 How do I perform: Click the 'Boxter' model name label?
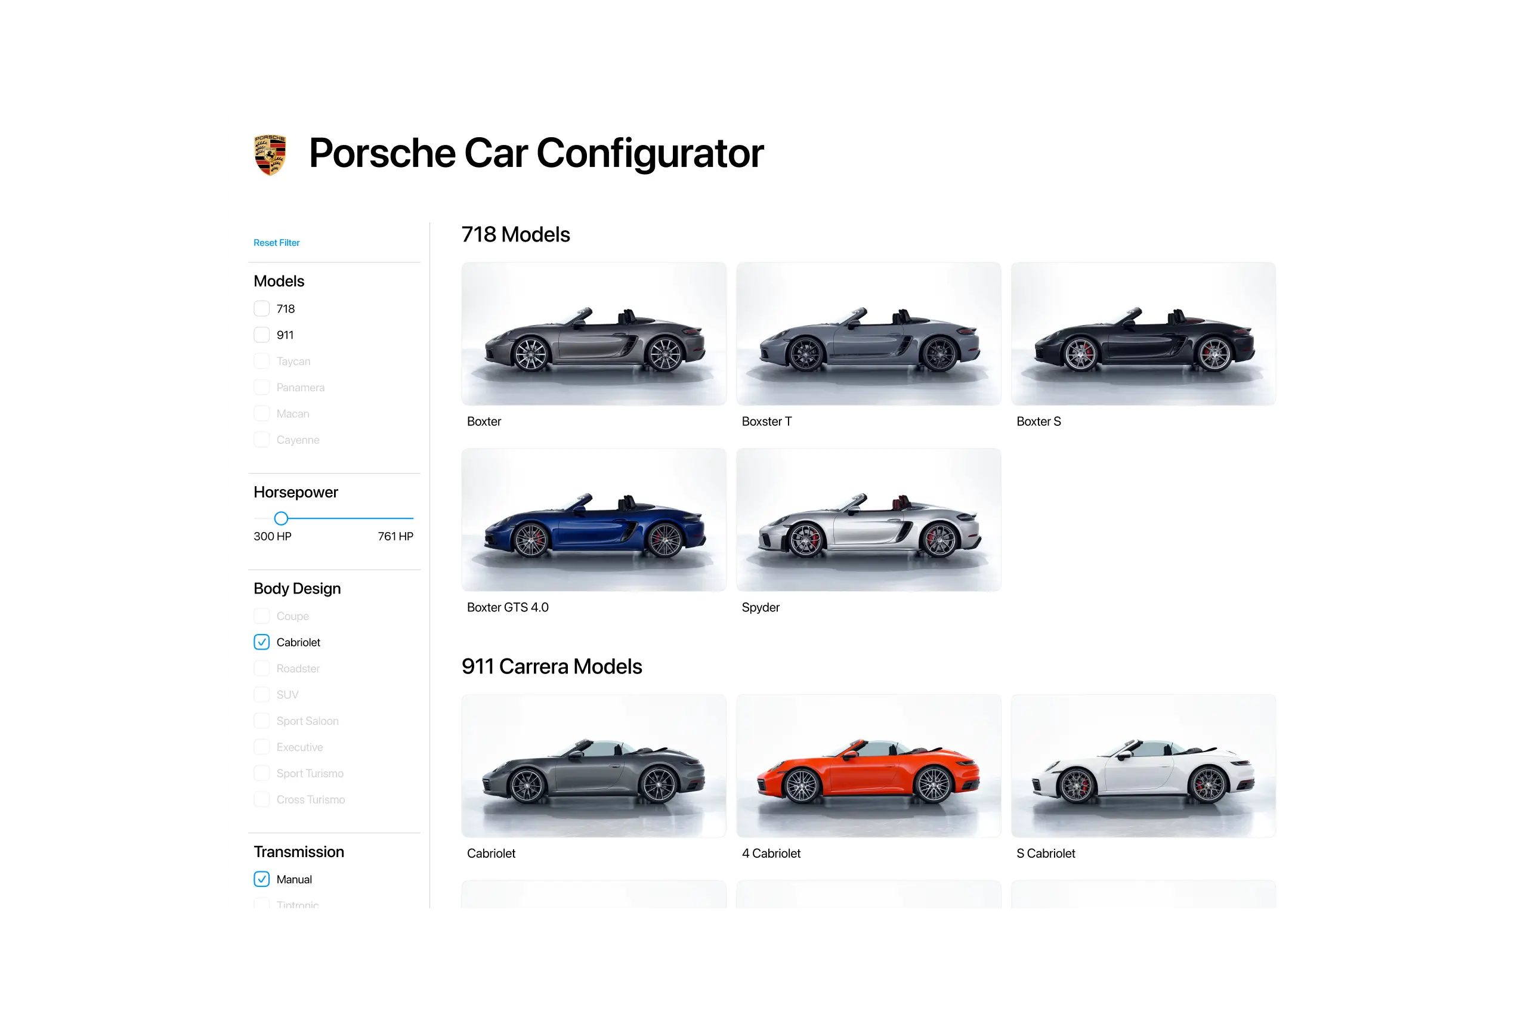click(484, 422)
